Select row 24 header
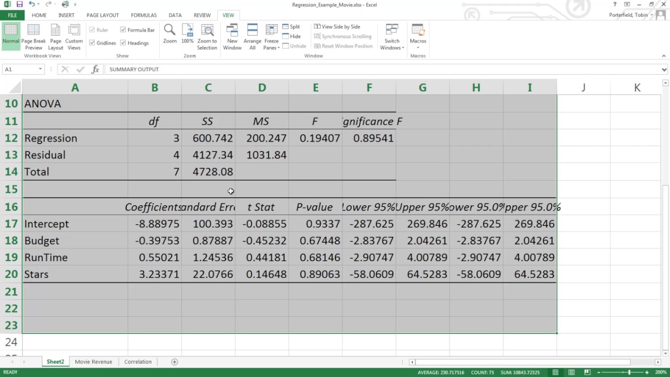The image size is (670, 377). coord(11,342)
